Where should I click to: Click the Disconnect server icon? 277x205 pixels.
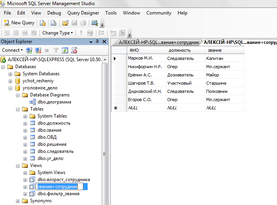pos(38,51)
